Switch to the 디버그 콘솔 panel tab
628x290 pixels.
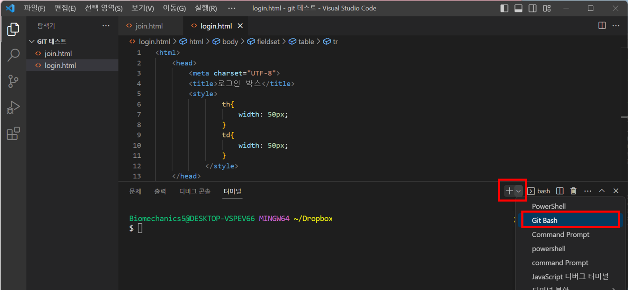point(195,191)
